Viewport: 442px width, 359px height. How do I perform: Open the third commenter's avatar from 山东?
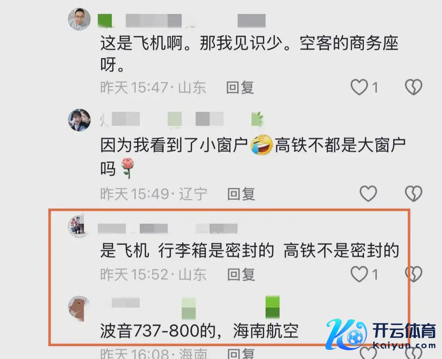78,226
